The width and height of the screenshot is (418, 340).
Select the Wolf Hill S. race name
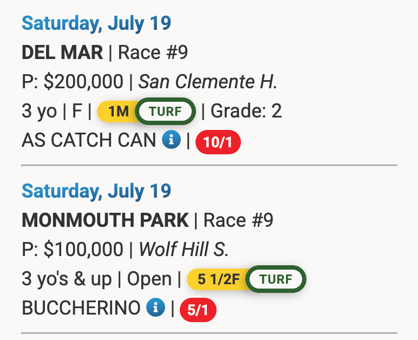point(184,250)
